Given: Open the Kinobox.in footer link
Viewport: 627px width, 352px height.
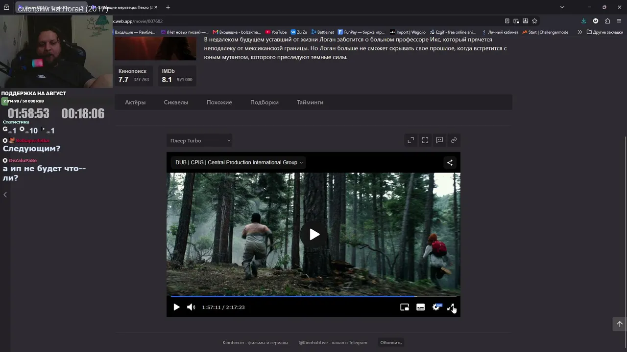Looking at the screenshot, I should pyautogui.click(x=255, y=343).
